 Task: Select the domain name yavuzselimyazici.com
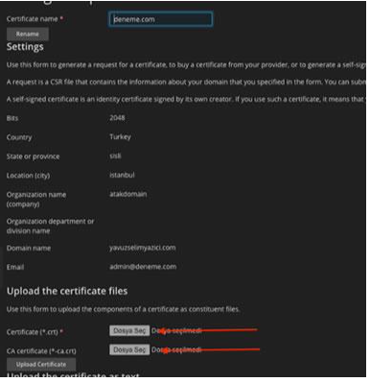pos(143,248)
